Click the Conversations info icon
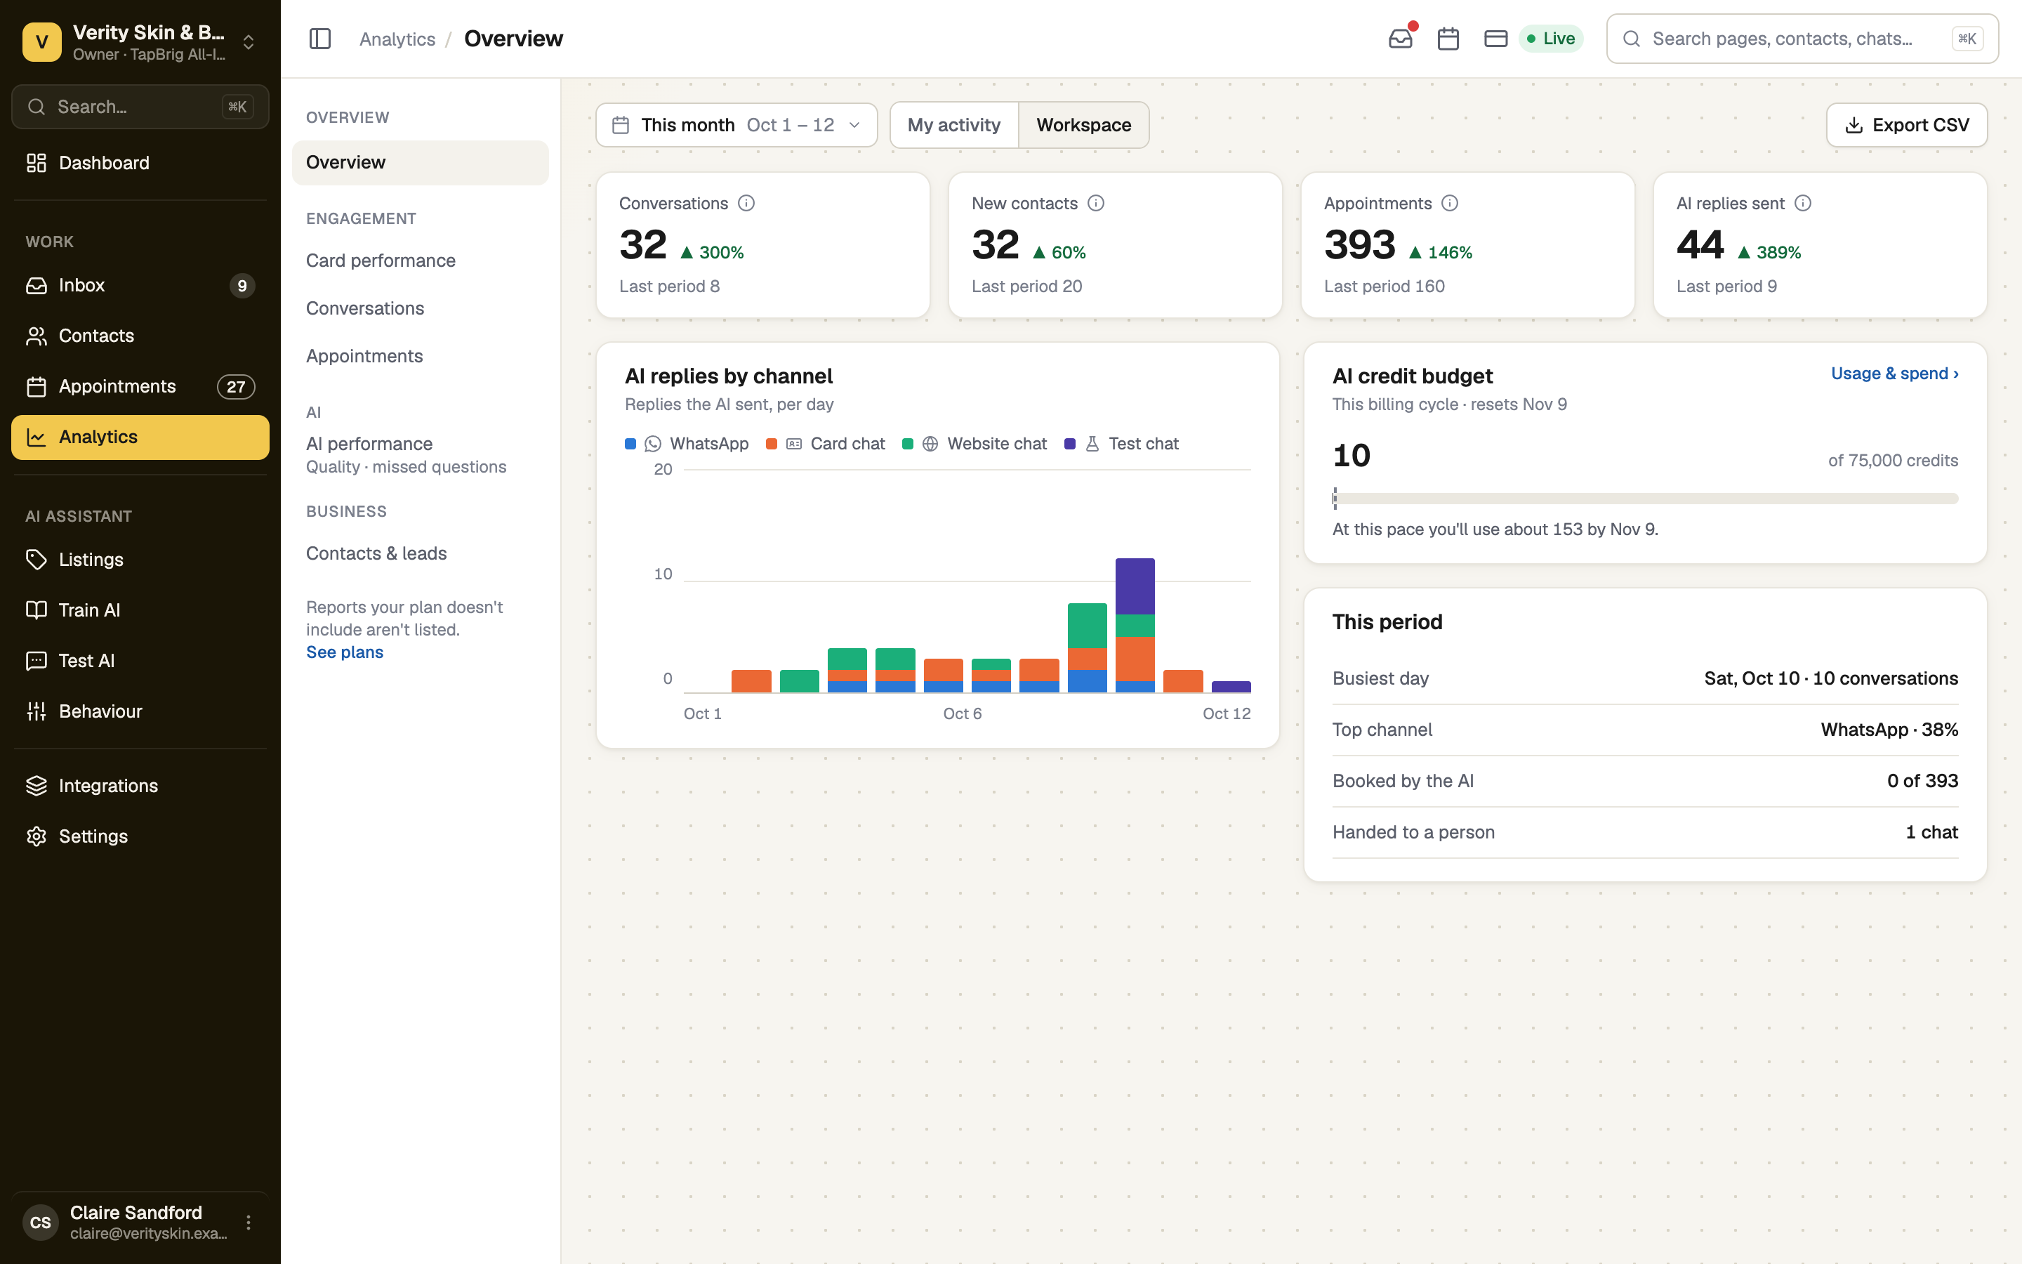 click(x=746, y=203)
